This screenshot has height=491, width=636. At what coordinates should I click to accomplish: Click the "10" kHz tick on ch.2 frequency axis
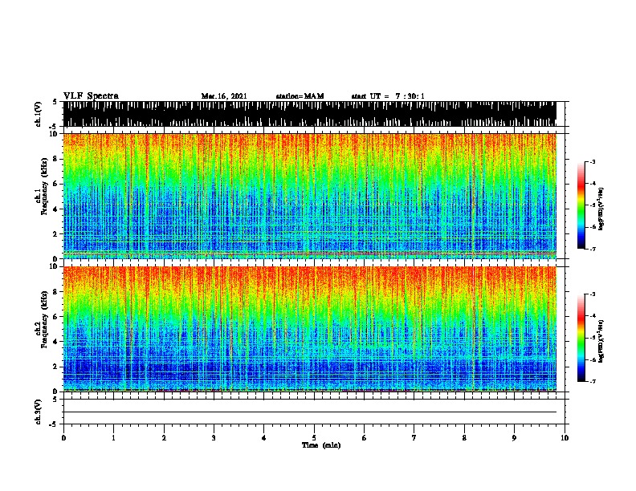tap(54, 266)
